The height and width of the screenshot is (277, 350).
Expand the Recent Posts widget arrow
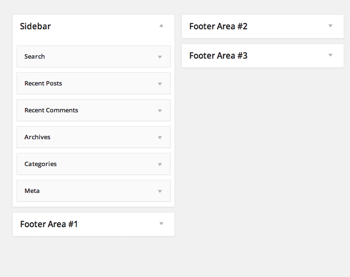[x=159, y=84]
